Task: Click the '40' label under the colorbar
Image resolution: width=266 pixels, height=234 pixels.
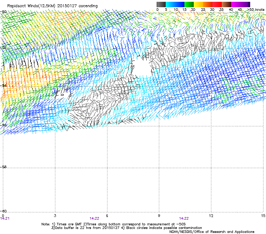Action: (x=231, y=10)
